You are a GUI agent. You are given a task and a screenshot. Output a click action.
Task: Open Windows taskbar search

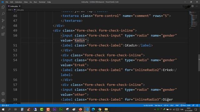9,109
